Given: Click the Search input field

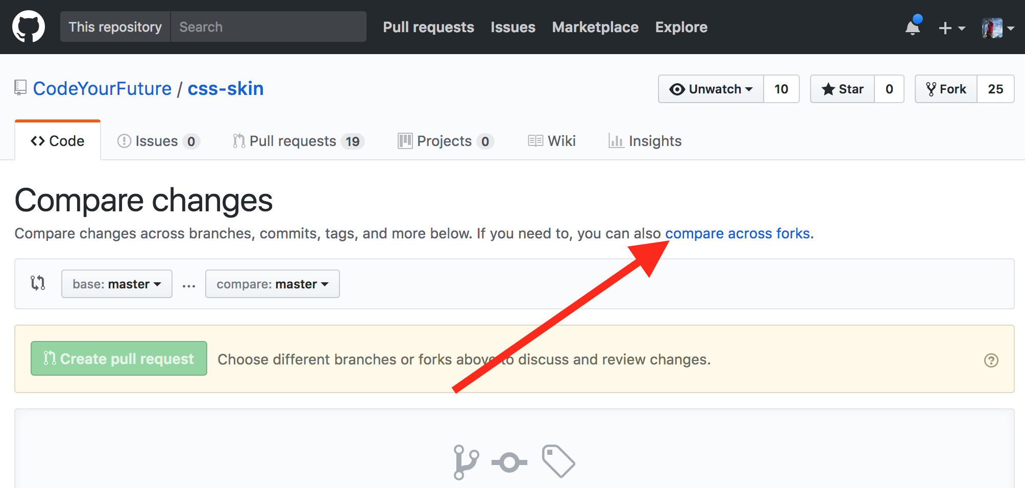Looking at the screenshot, I should tap(269, 27).
